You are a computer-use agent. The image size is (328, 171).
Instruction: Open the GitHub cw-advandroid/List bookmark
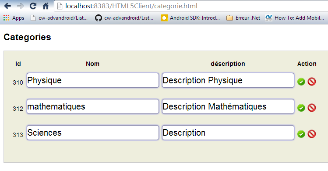(124, 18)
